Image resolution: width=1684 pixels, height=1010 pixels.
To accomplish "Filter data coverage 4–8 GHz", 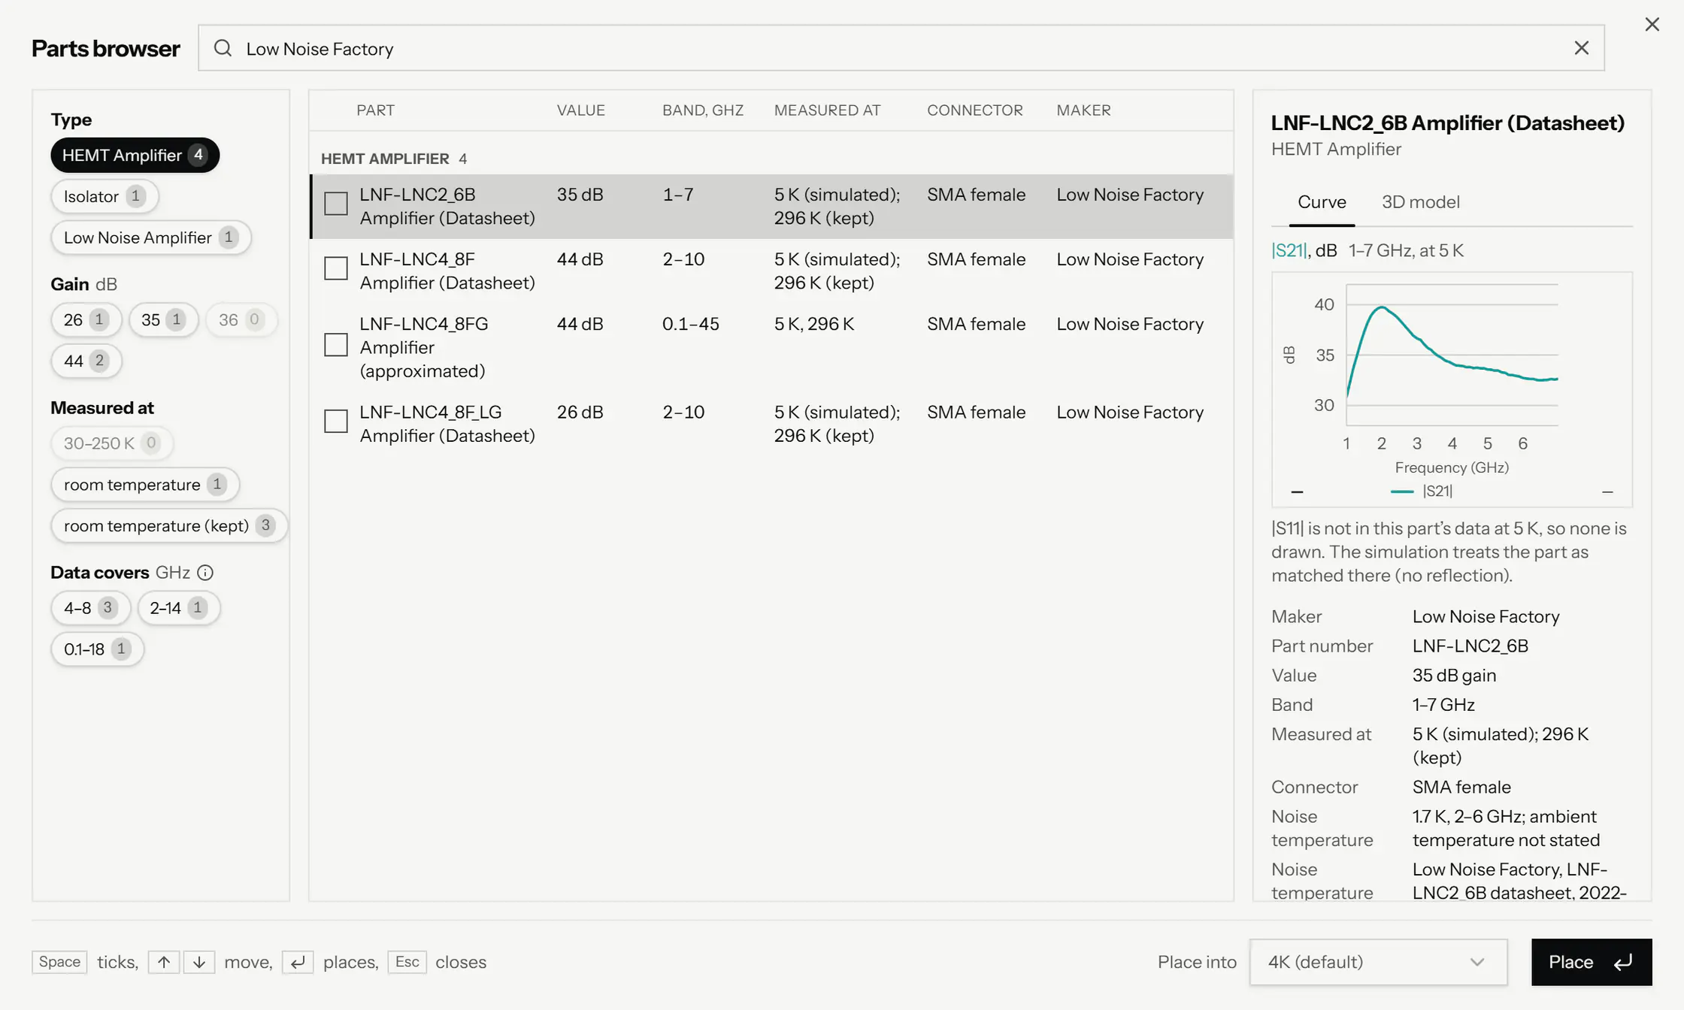I will coord(91,607).
